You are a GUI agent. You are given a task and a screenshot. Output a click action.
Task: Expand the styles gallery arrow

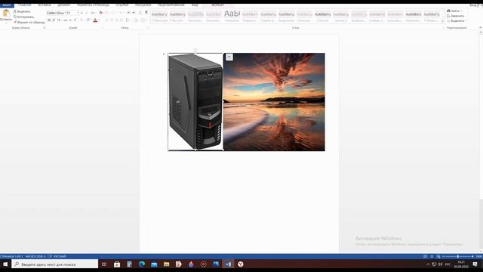(443, 21)
